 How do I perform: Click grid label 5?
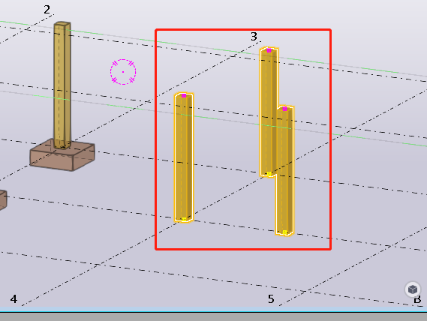coord(271,299)
